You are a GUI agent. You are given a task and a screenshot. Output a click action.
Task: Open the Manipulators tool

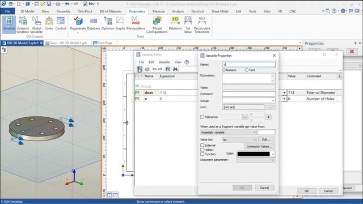point(136,23)
